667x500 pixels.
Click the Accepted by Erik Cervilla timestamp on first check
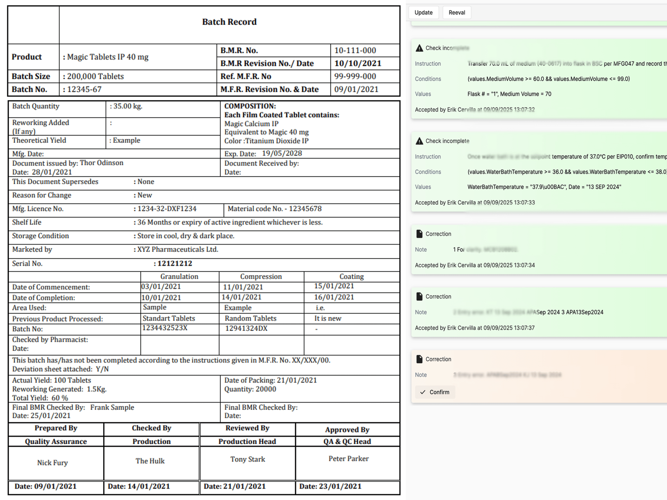click(475, 109)
